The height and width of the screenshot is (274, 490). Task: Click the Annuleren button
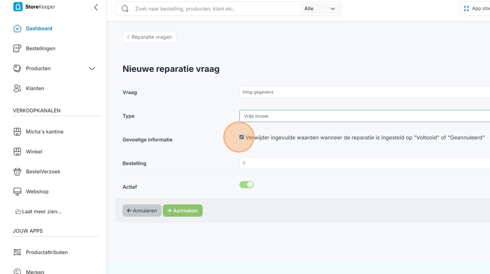142,211
